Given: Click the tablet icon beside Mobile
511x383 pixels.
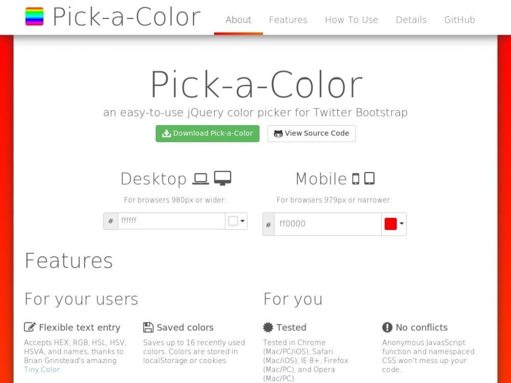Looking at the screenshot, I should [x=369, y=178].
